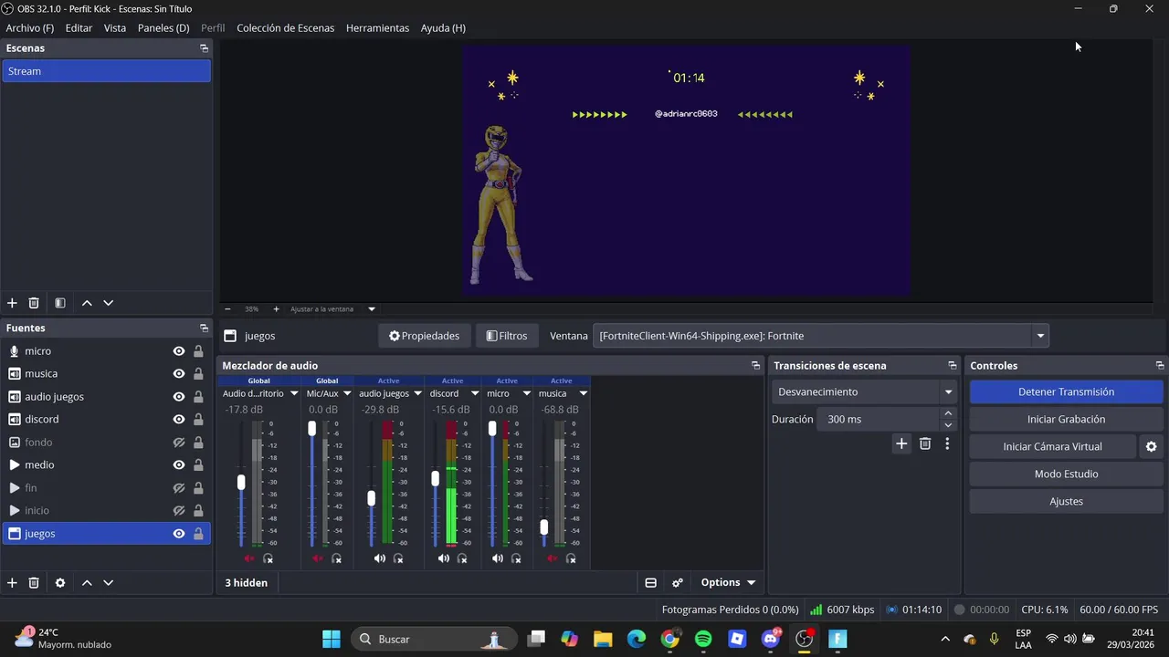This screenshot has width=1169, height=657.
Task: Open transition properties three-dot menu
Action: point(947,443)
